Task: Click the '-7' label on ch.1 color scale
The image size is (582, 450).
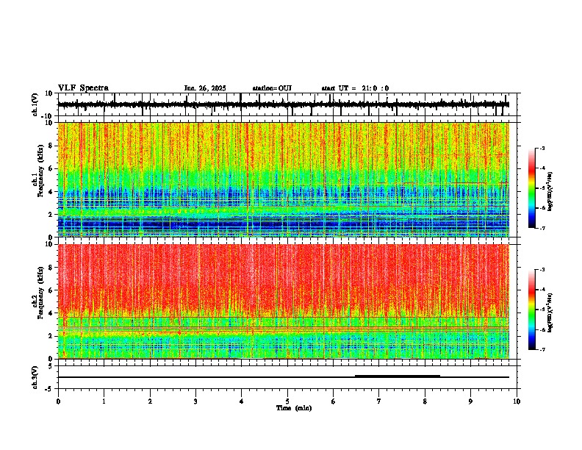Action: tap(542, 228)
